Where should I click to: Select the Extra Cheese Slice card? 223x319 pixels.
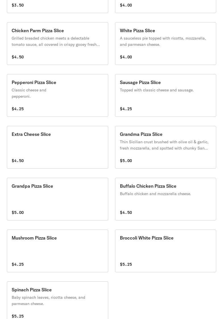coord(57,147)
